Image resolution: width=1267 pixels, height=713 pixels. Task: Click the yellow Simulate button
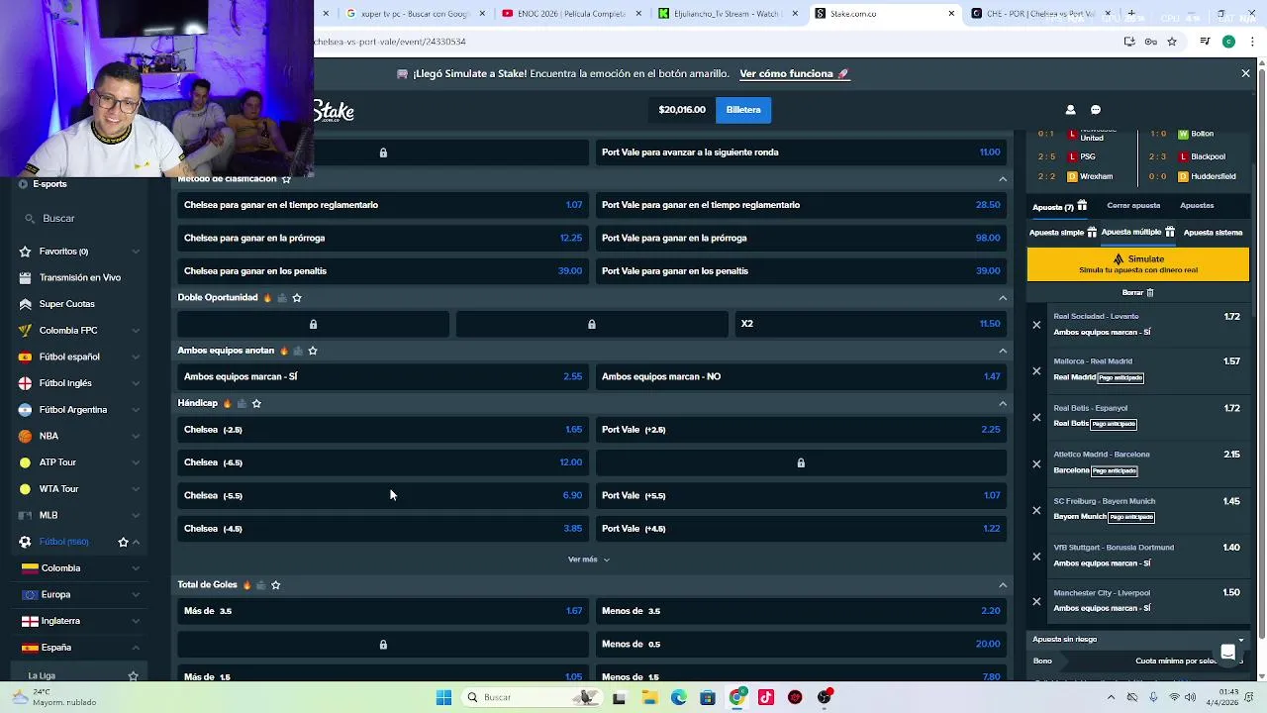[1138, 264]
